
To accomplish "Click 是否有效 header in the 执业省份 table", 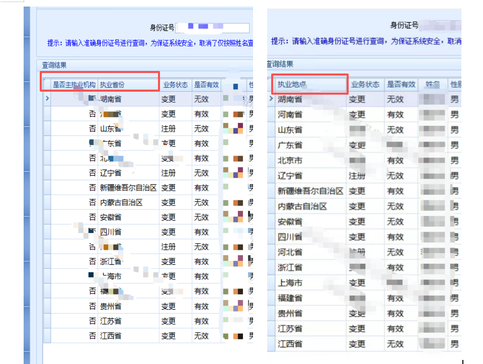I will coord(206,85).
